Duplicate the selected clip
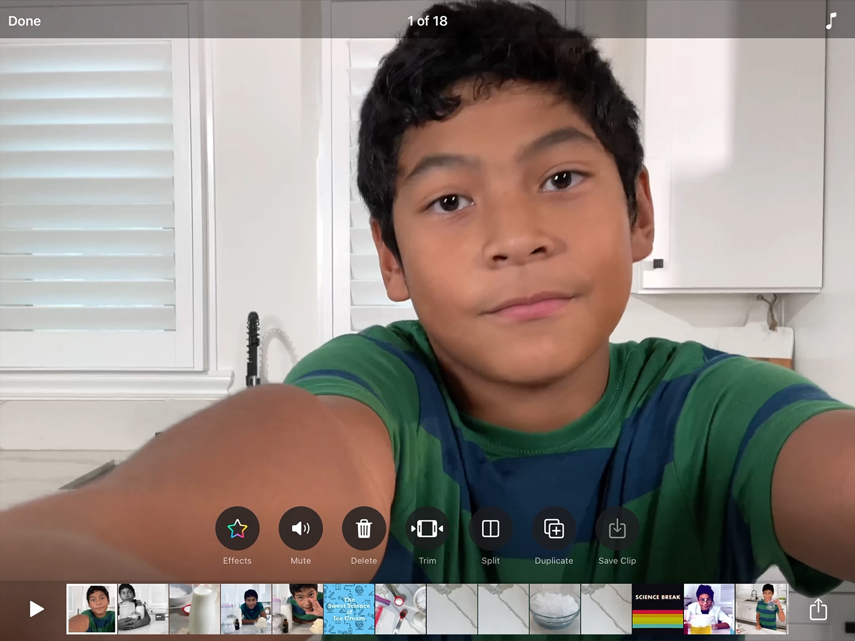The image size is (855, 641). 554,528
